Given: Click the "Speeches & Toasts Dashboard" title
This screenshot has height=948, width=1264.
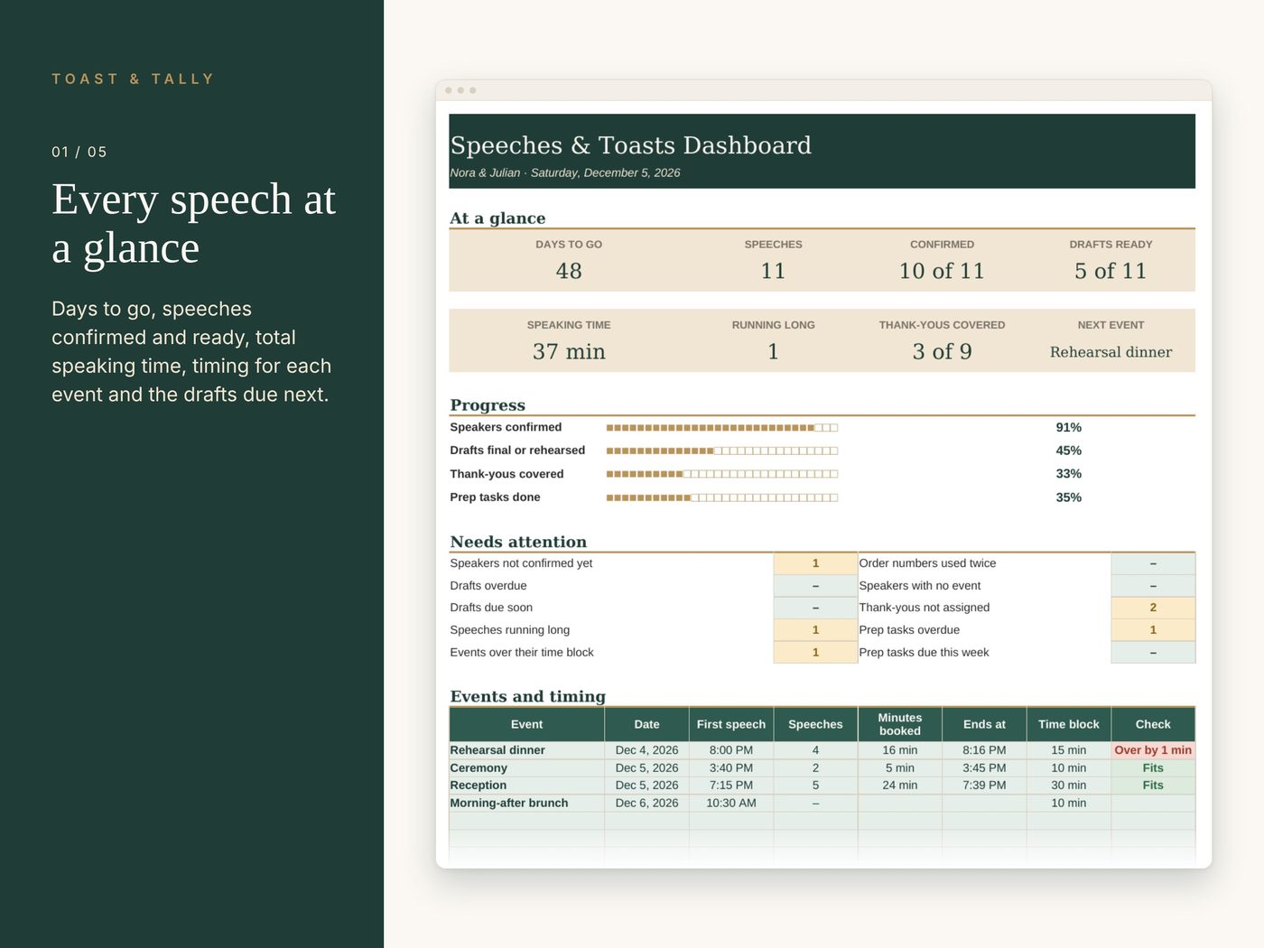Looking at the screenshot, I should (630, 145).
